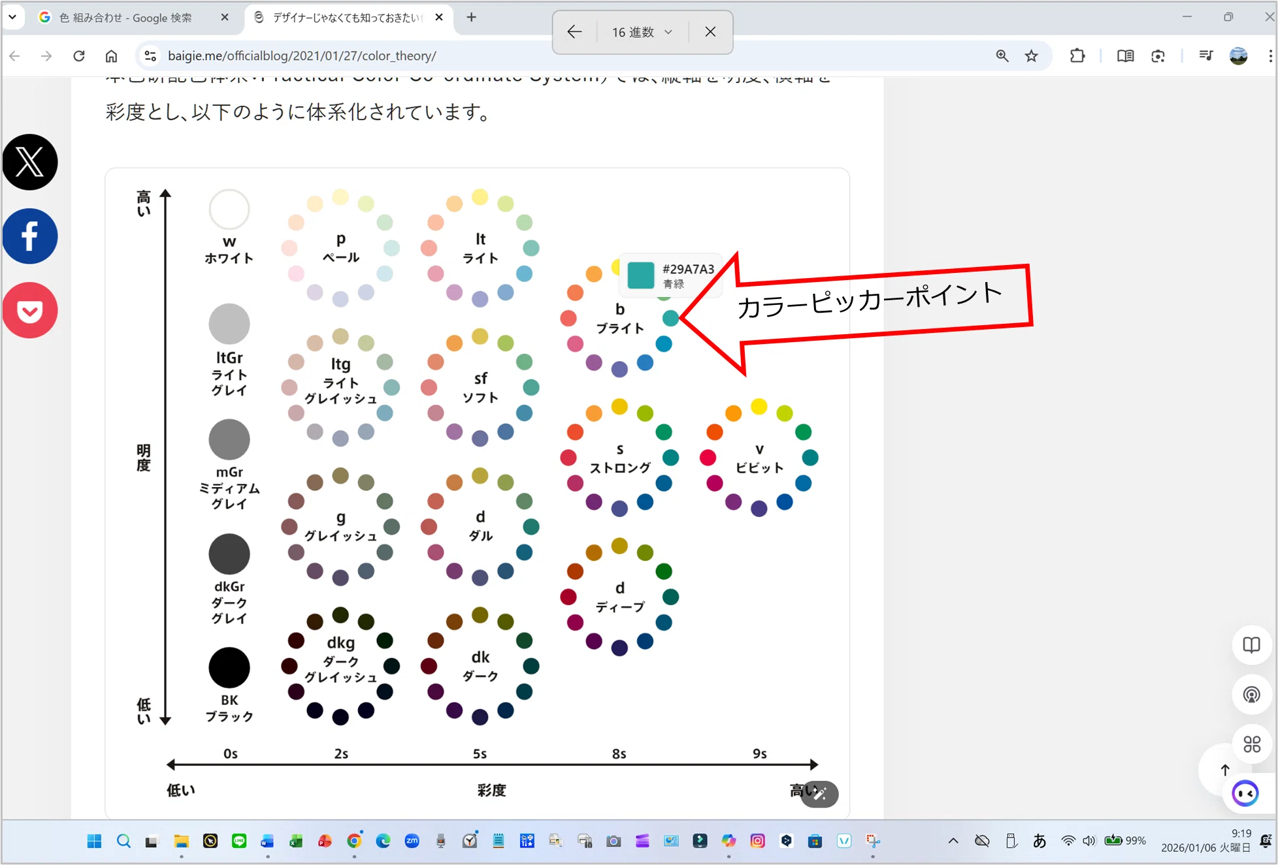Open the media controls playlist icon

[1206, 56]
